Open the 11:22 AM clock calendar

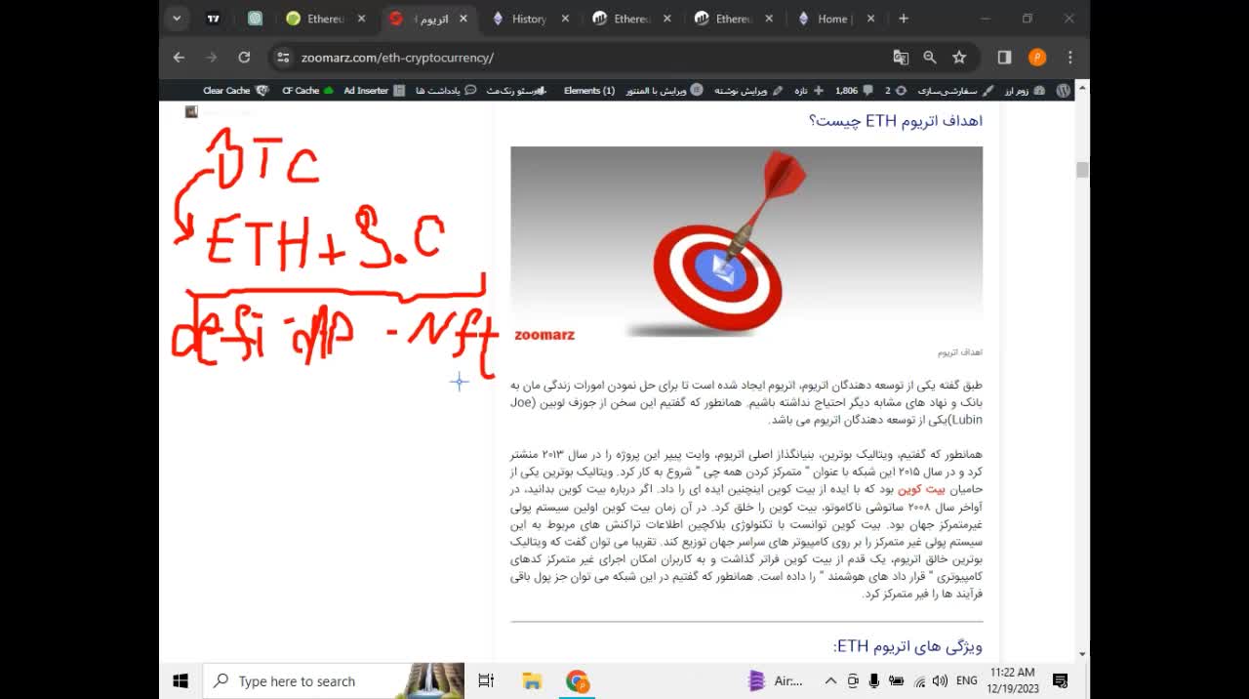[1012, 680]
